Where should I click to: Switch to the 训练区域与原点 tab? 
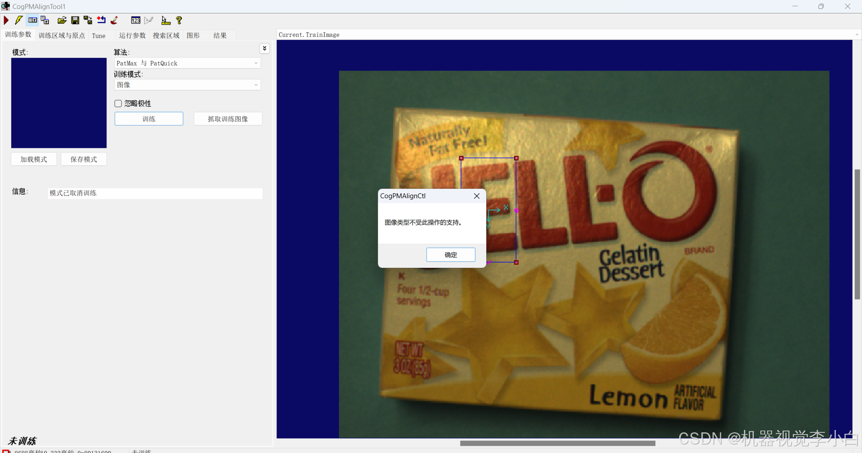(x=62, y=35)
